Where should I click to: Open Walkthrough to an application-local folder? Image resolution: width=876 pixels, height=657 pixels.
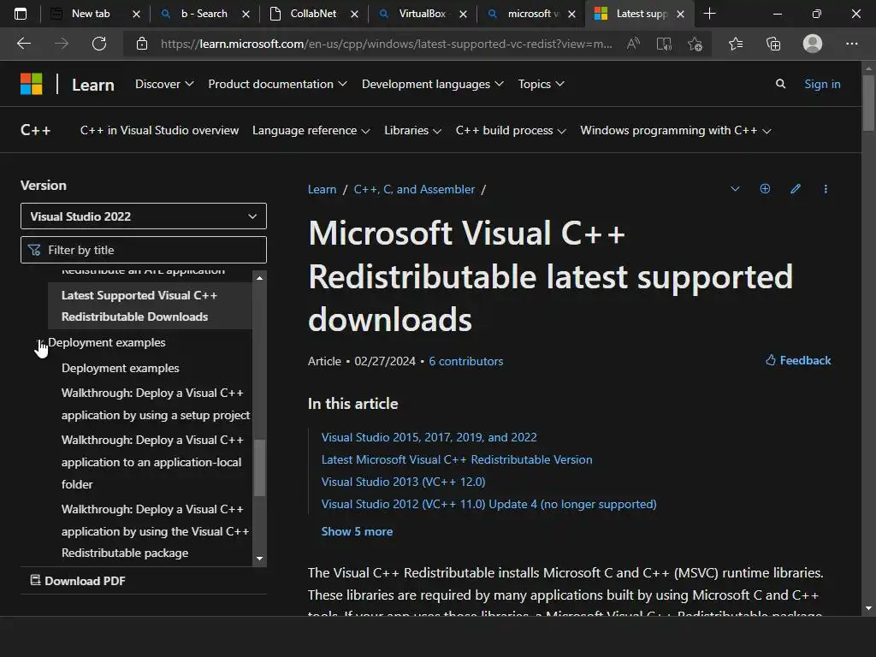tap(152, 462)
